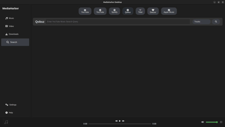The width and height of the screenshot is (225, 127).
Task: Start playback with the play button
Action: (x=120, y=121)
